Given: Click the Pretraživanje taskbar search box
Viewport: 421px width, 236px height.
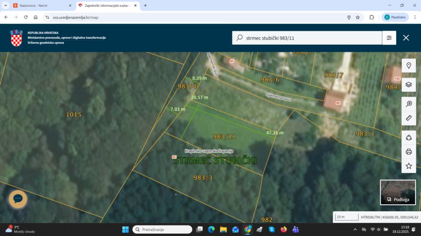Looking at the screenshot, I should 162,230.
